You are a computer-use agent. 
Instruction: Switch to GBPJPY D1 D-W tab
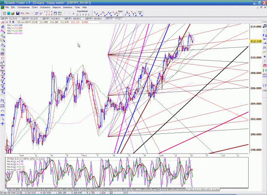click(10, 18)
